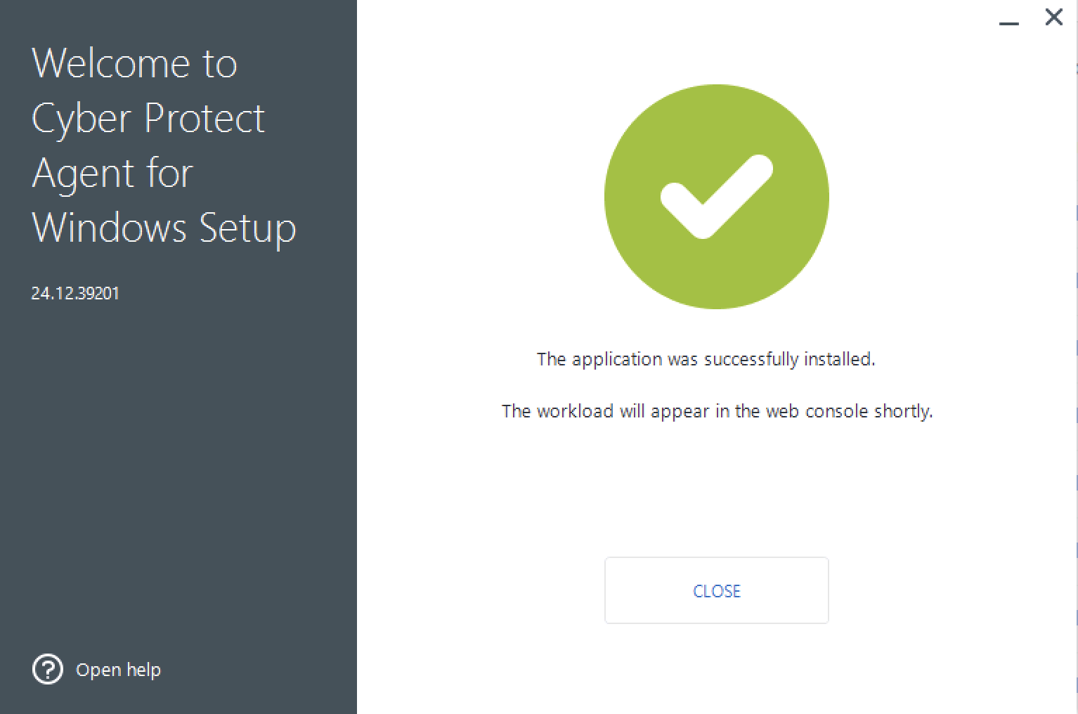Click the 'Agent for' heading line

coord(112,173)
